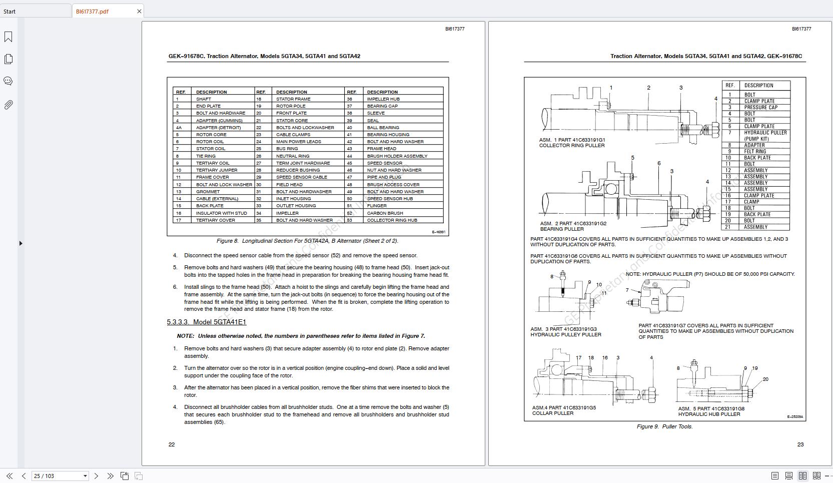Open the Comments panel

pyautogui.click(x=9, y=81)
